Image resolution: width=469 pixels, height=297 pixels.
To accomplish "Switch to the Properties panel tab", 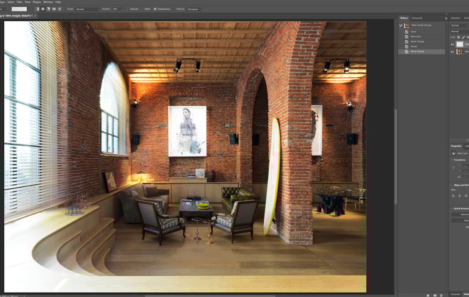I will point(456,146).
